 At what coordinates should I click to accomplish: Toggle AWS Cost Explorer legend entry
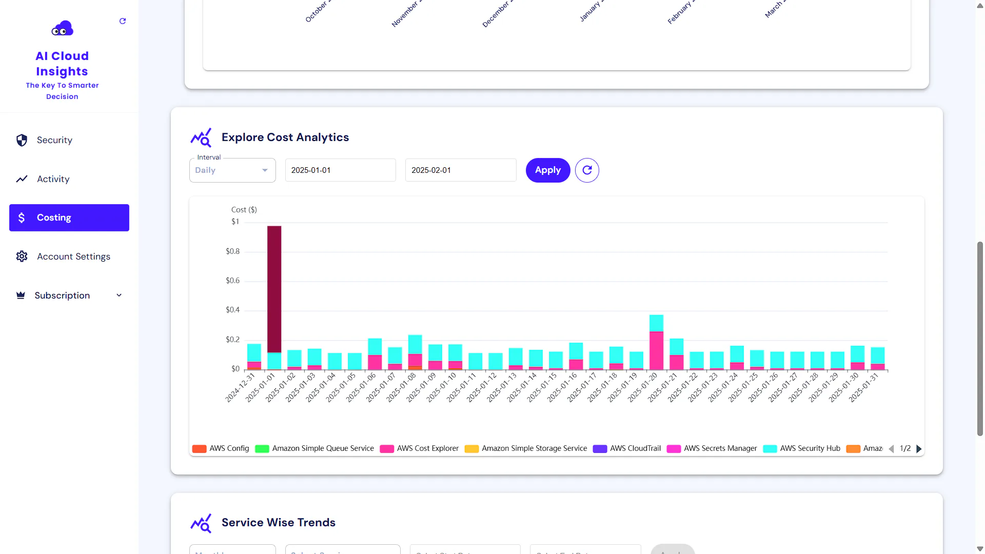pyautogui.click(x=419, y=449)
